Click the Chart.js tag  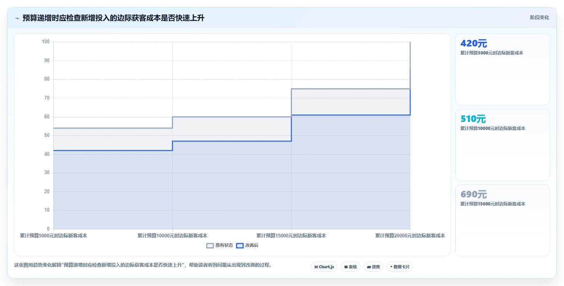[x=324, y=267]
